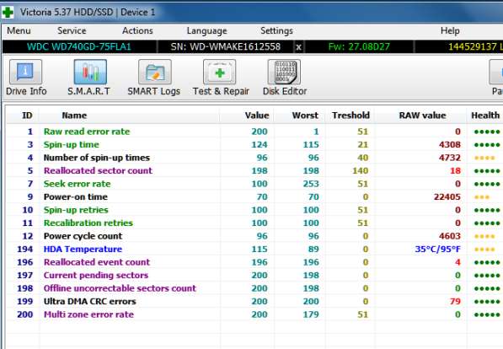The image size is (503, 349).
Task: Click RAW value 79 for CRC errors
Action: [x=455, y=302]
